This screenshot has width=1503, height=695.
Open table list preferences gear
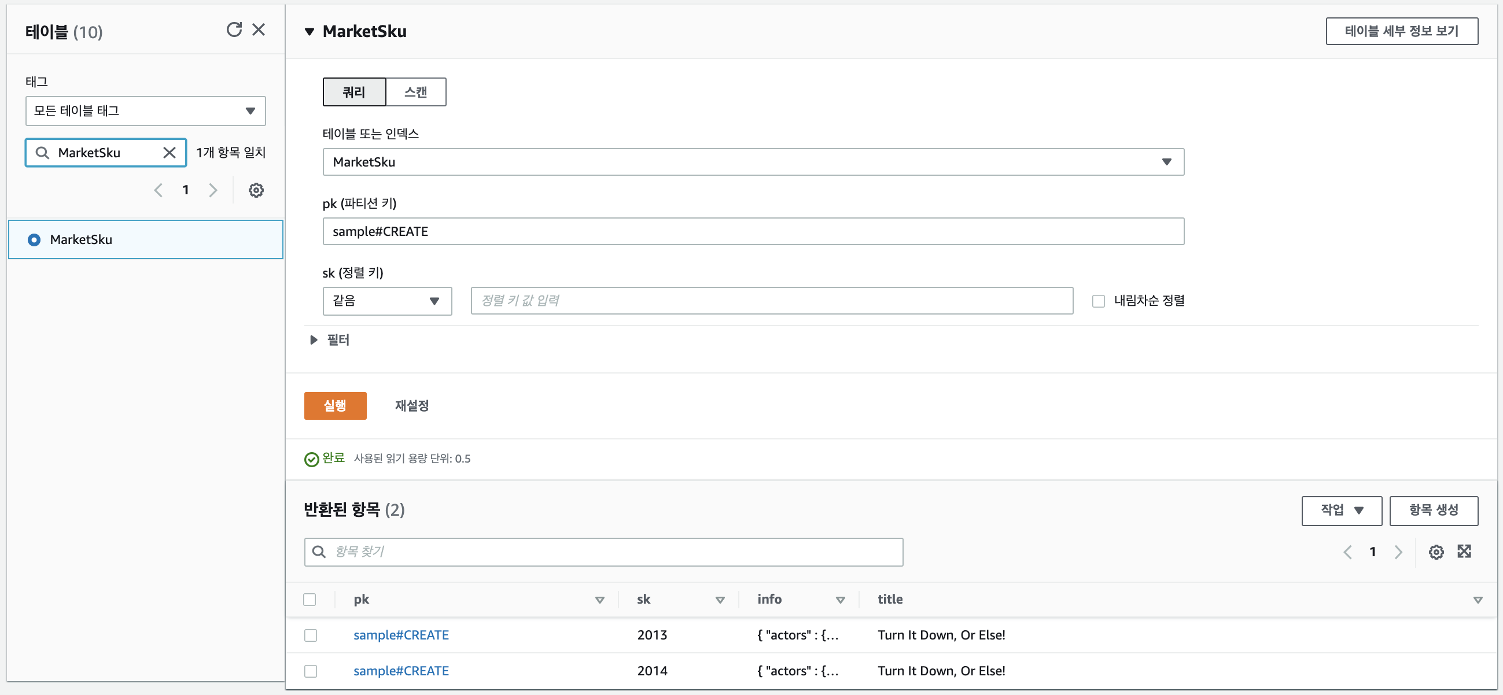(x=256, y=190)
